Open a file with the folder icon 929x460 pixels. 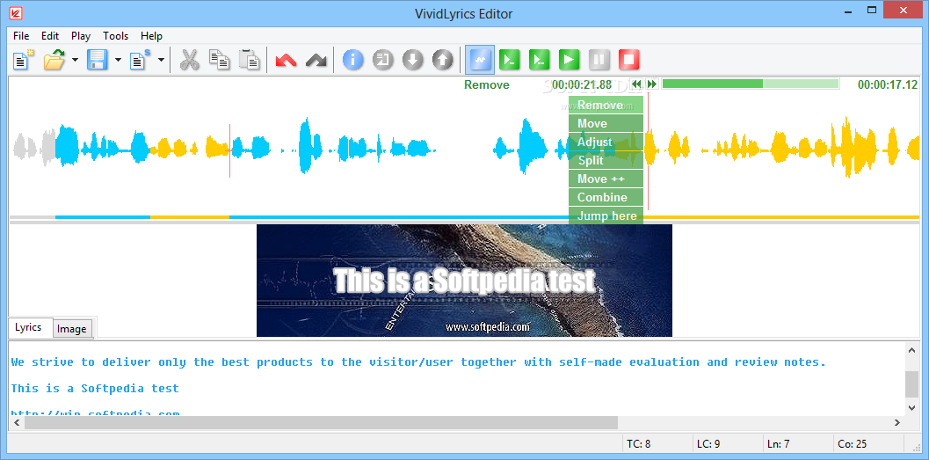tap(54, 60)
